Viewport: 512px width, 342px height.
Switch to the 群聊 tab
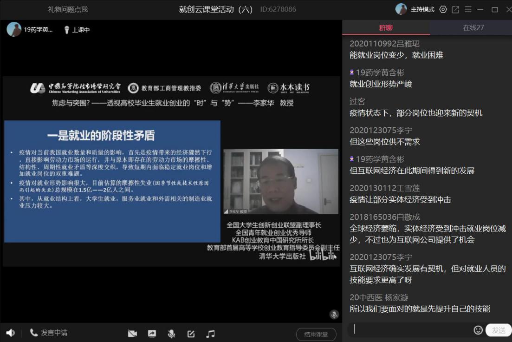(386, 27)
